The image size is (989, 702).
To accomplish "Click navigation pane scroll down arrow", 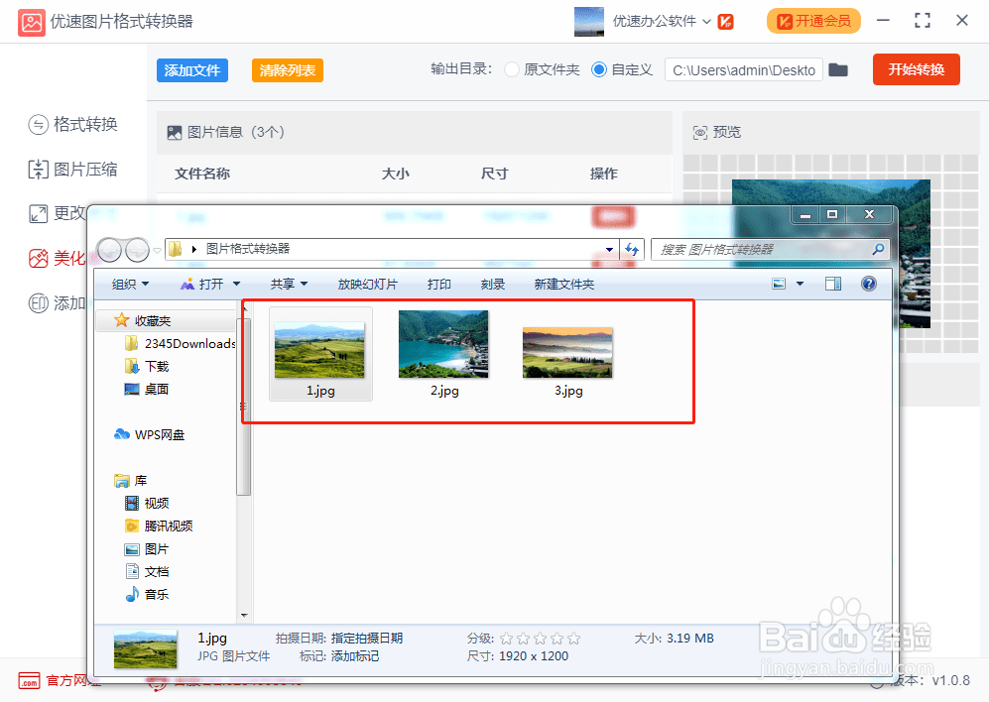I will pos(244,616).
